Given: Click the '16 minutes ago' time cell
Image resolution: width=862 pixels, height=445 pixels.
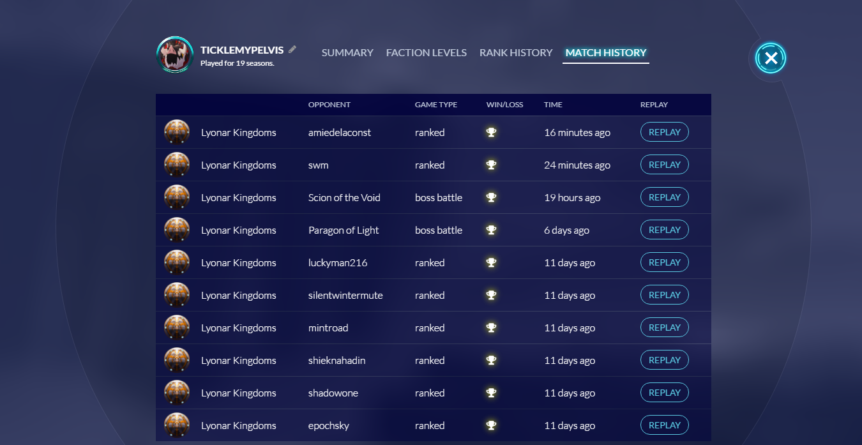Looking at the screenshot, I should coord(577,133).
